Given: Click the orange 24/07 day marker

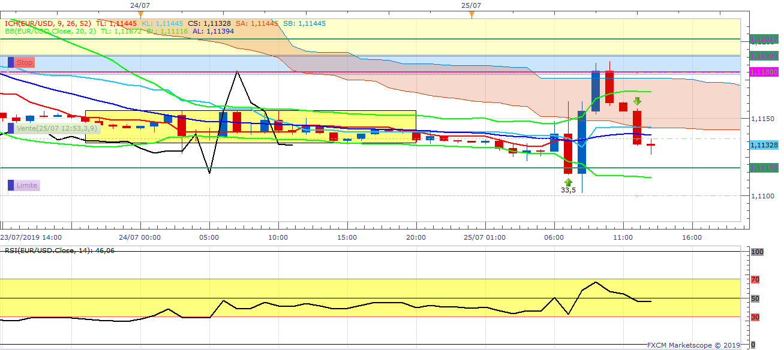Looking at the screenshot, I should pos(140,14).
